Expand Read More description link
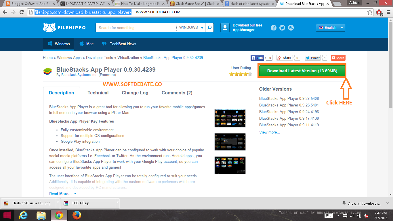 pos(63,194)
